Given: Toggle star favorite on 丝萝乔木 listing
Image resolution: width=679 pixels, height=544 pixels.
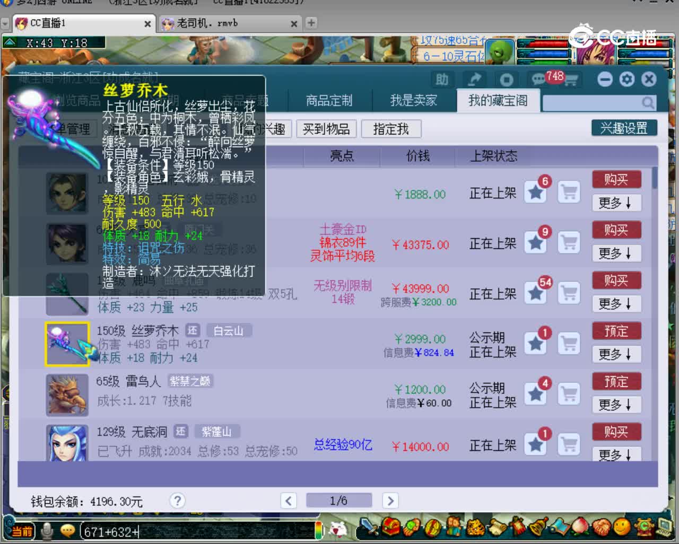Looking at the screenshot, I should 536,344.
